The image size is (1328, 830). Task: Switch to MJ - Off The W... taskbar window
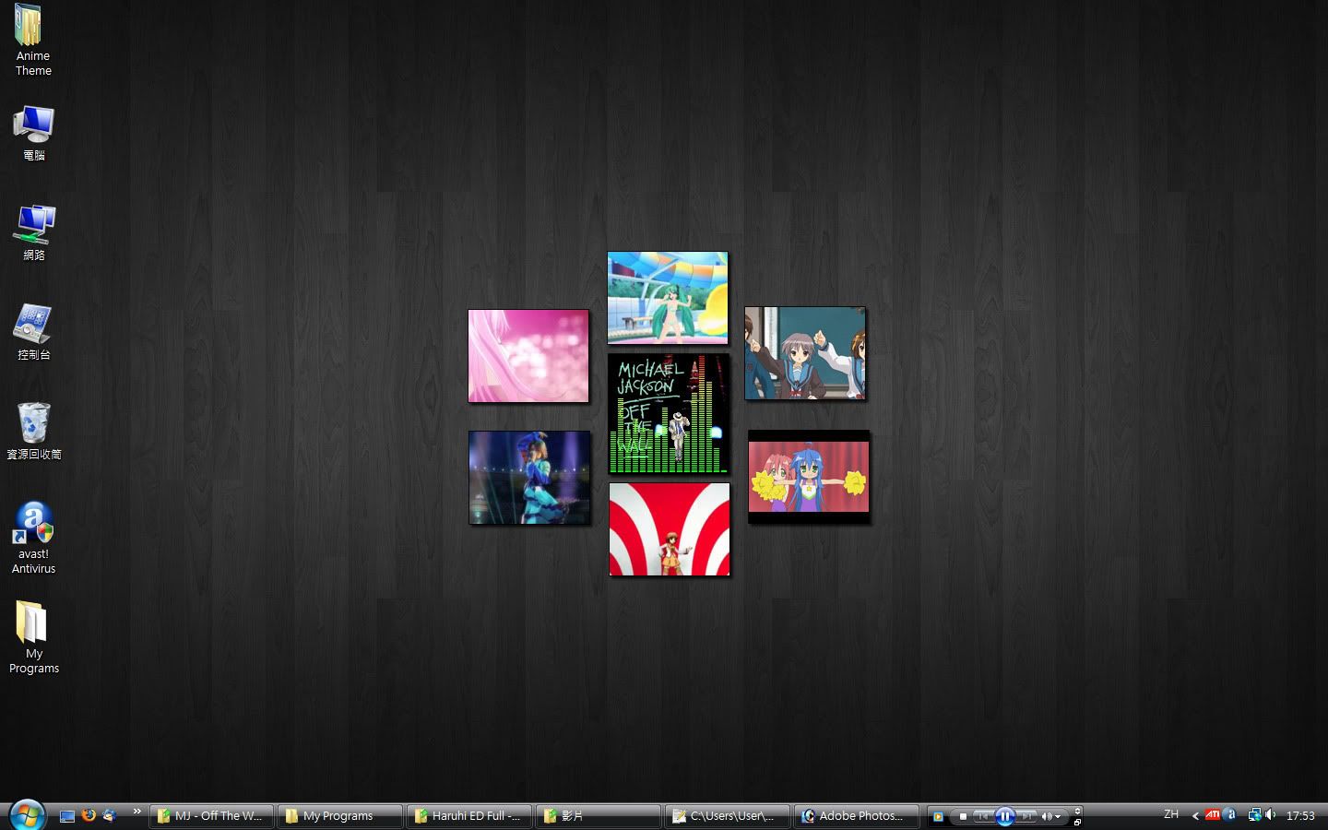(x=211, y=815)
